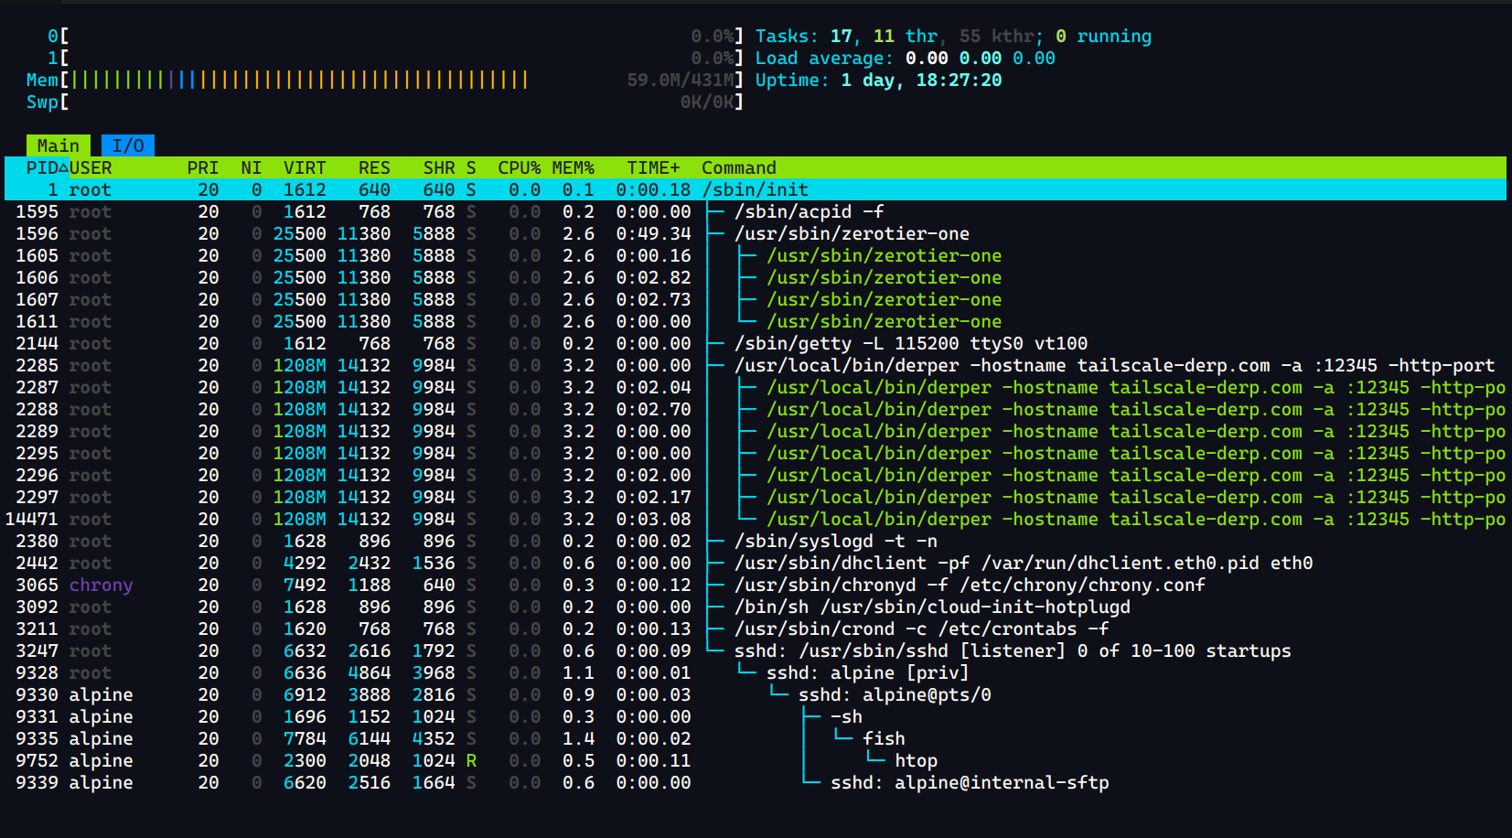Select the fish shell process row
The height and width of the screenshot is (838, 1512).
883,739
